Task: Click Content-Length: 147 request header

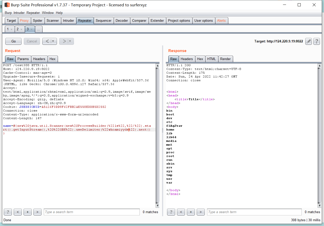Action: point(22,118)
